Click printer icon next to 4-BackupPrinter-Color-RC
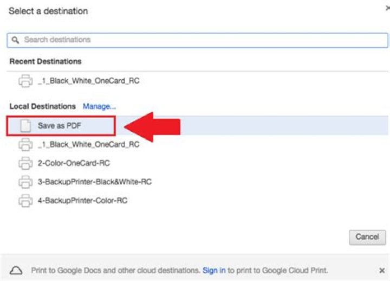The width and height of the screenshot is (390, 281). pos(25,201)
